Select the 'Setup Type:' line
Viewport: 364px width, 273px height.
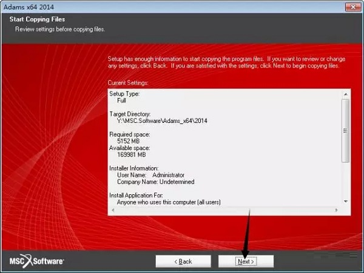(x=124, y=94)
